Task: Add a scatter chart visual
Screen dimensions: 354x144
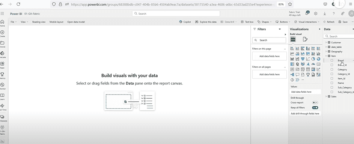Action: click(x=308, y=59)
